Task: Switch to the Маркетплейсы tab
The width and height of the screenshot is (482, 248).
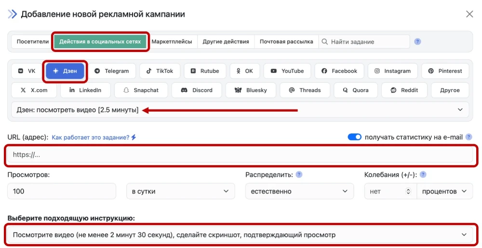Action: pos(172,42)
